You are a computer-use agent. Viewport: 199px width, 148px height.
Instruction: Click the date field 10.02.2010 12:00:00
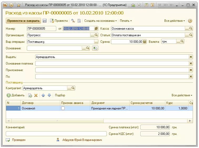(x=78, y=29)
